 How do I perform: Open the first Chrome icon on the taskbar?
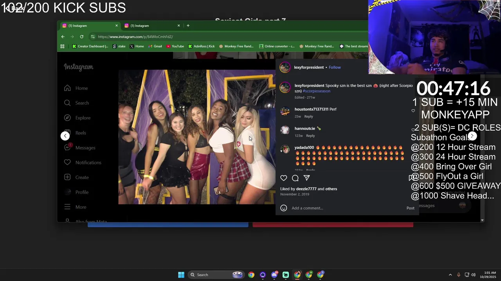[x=251, y=275]
